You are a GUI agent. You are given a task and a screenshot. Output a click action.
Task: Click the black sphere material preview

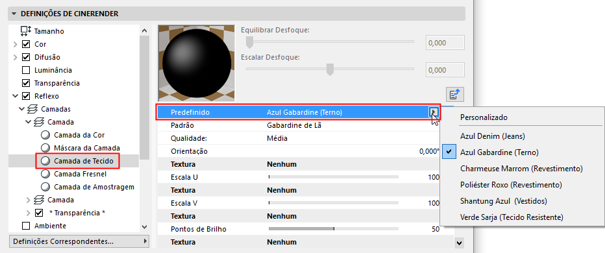[197, 64]
